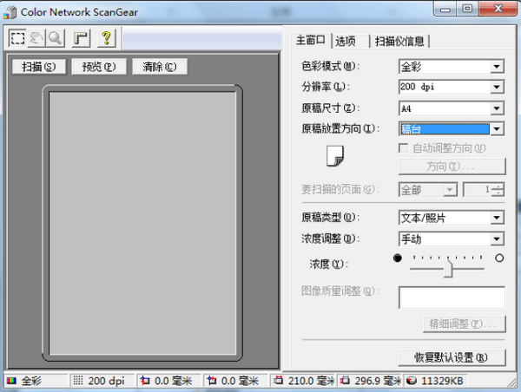Select the magnifier zoom tool
Viewport: 521px width, 392px height.
pyautogui.click(x=56, y=38)
